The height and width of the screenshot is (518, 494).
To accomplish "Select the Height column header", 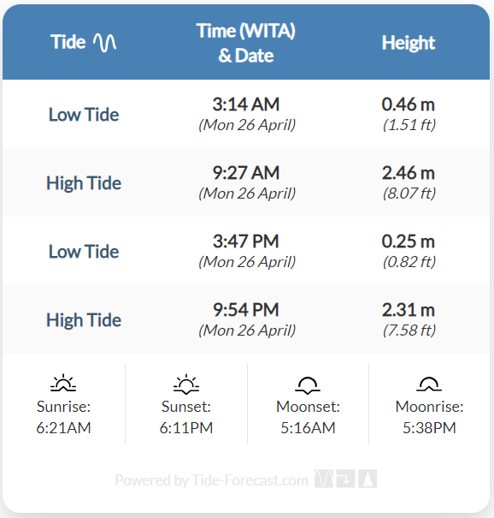I will tap(409, 43).
